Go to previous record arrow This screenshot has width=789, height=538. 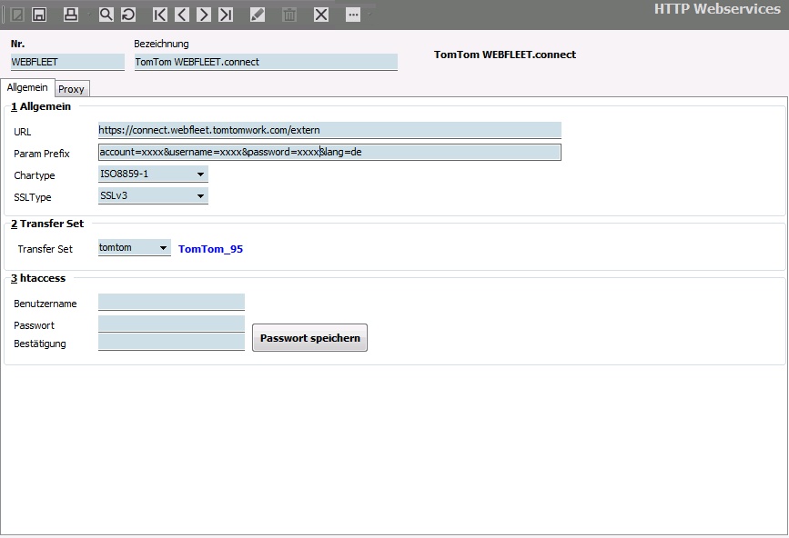click(182, 15)
